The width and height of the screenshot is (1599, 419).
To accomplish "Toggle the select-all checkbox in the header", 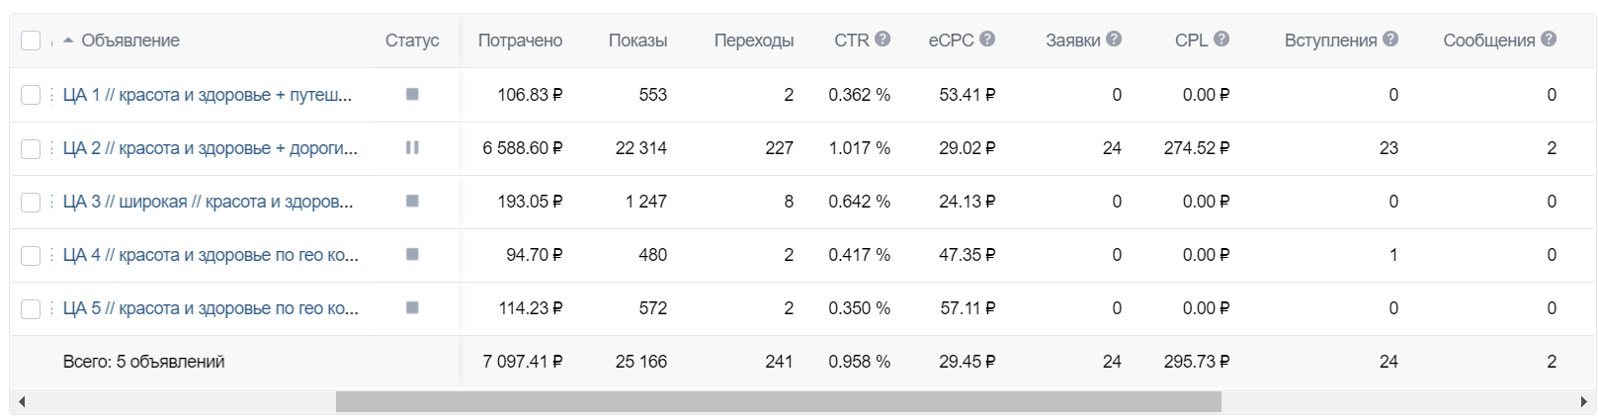I will [31, 41].
